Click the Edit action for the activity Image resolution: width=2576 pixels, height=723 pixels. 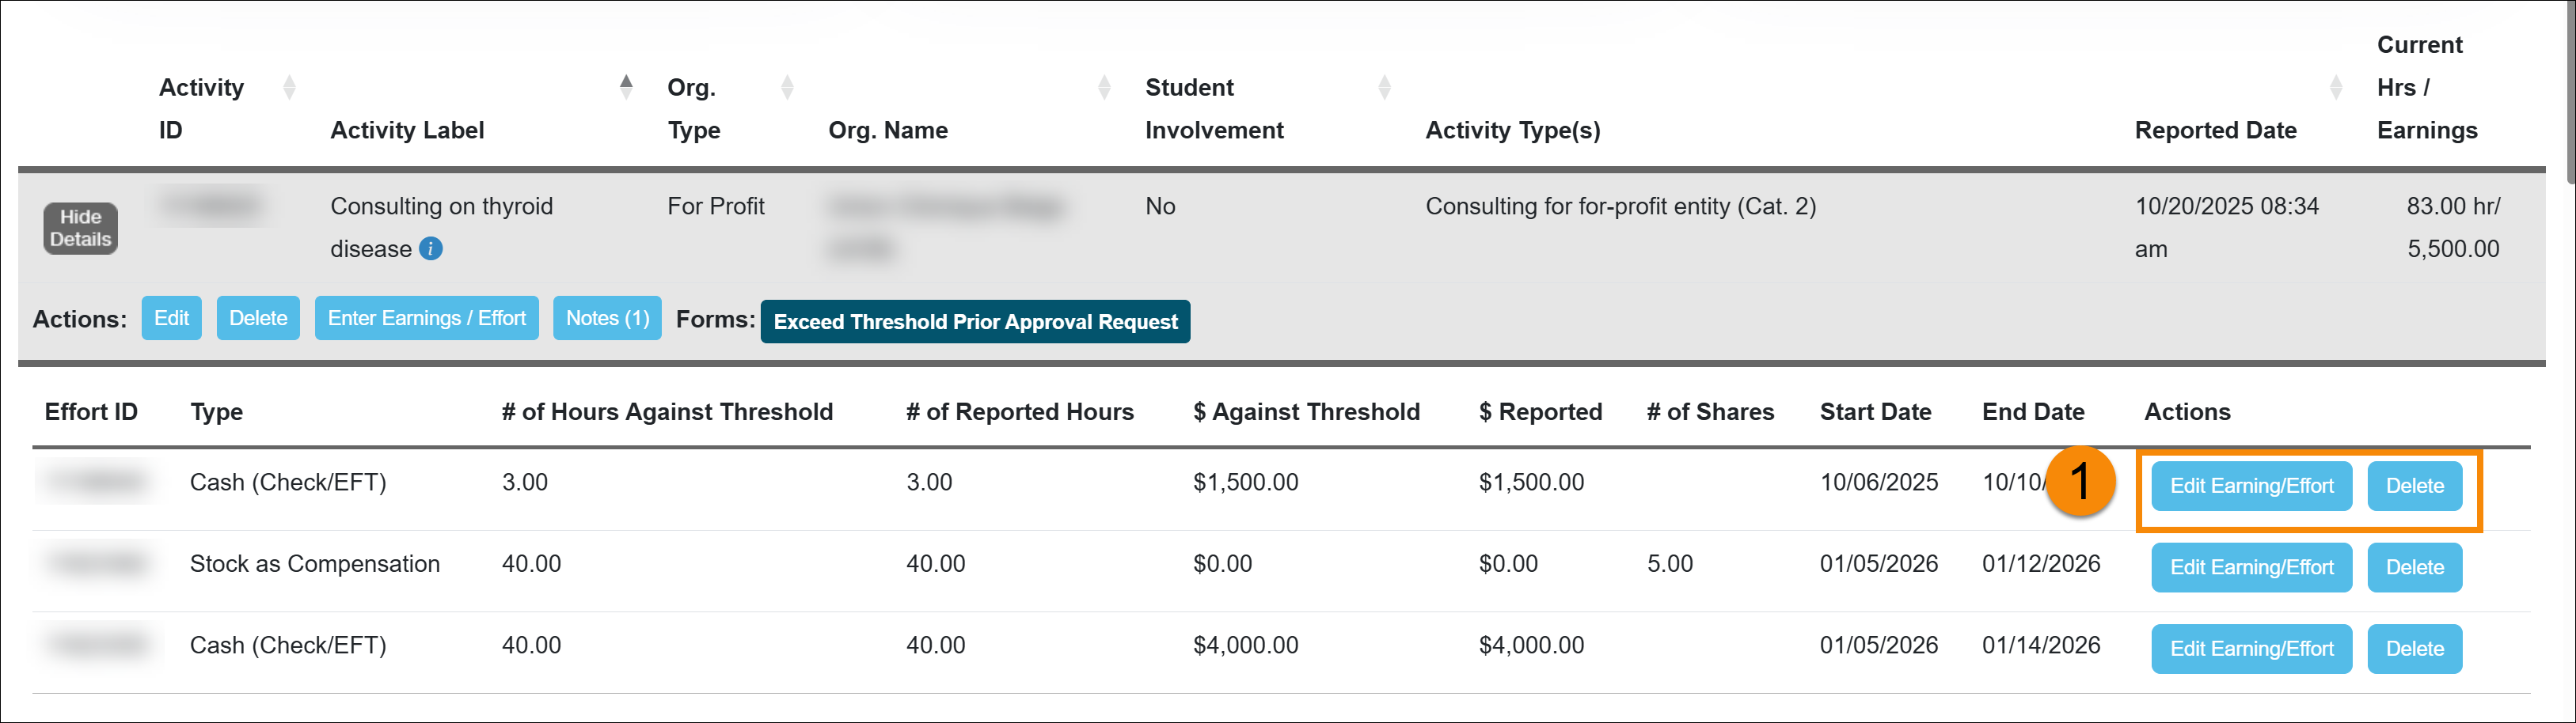pos(171,317)
